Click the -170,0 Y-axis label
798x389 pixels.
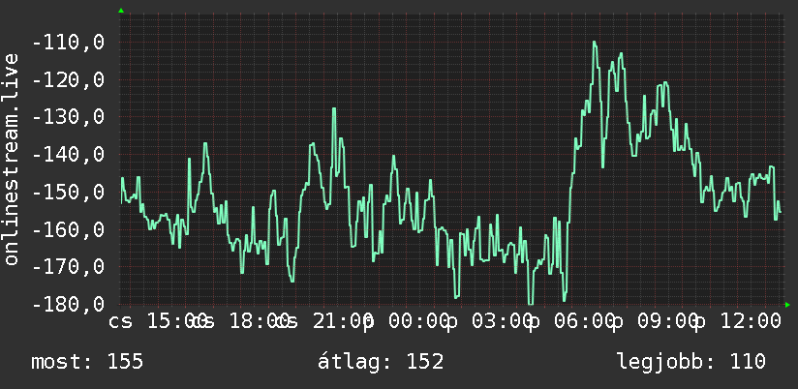(x=69, y=266)
